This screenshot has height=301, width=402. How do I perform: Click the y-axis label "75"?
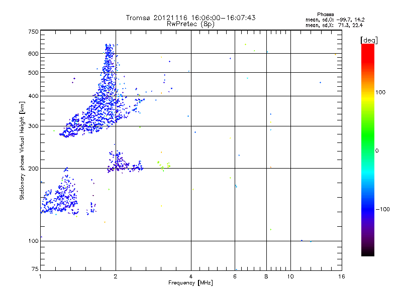click(x=35, y=269)
